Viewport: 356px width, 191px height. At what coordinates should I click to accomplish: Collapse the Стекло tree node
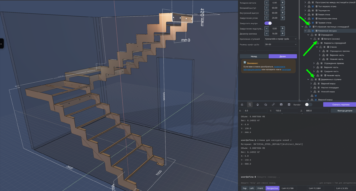click(317, 47)
